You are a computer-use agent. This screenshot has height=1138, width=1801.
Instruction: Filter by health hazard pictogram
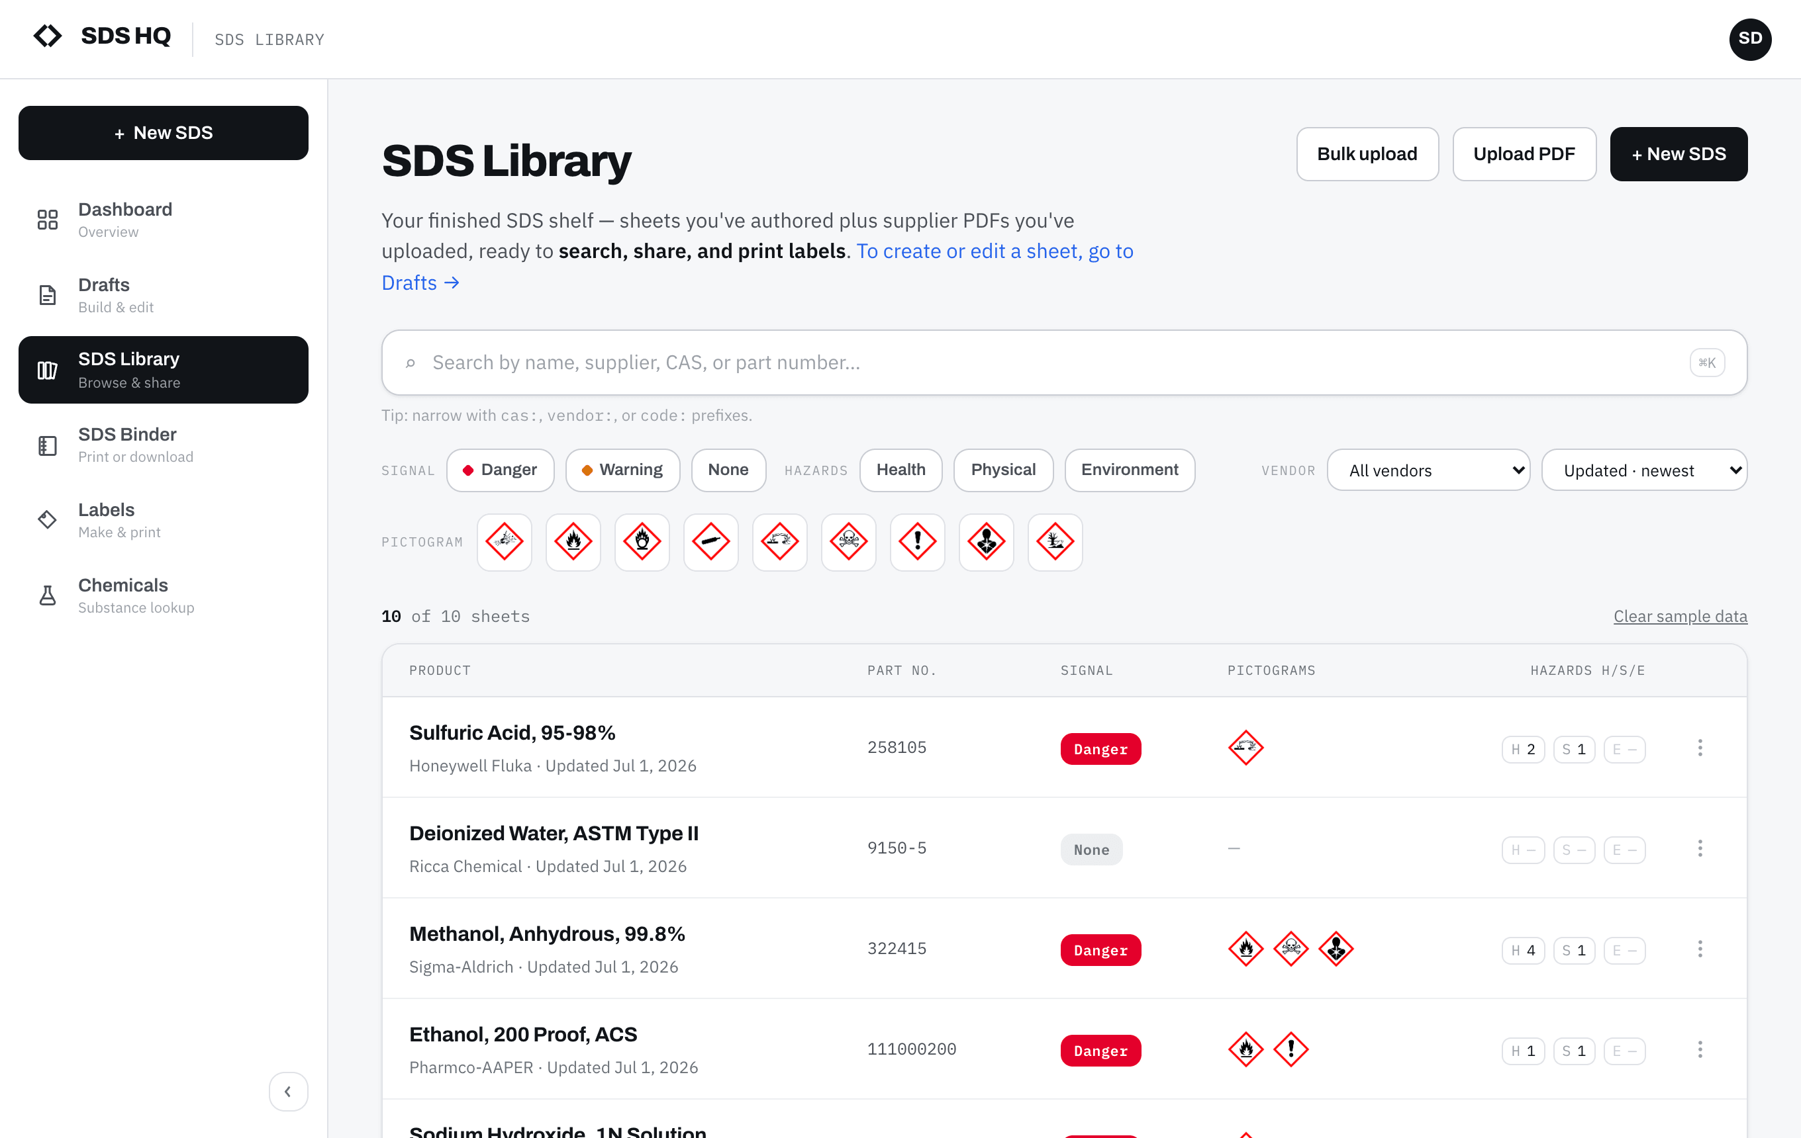click(986, 542)
